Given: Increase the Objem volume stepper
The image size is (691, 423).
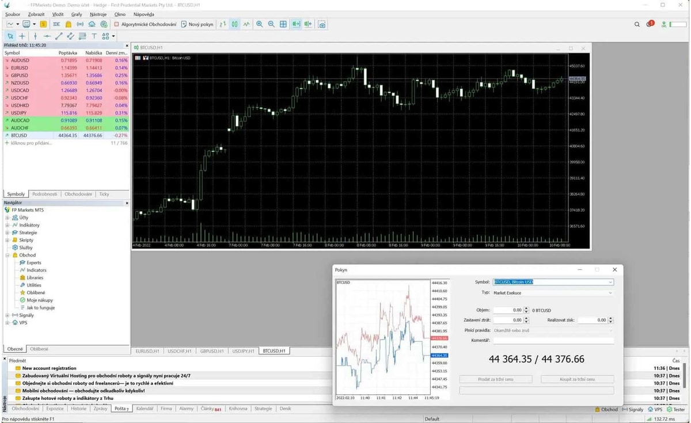Looking at the screenshot, I should [526, 308].
